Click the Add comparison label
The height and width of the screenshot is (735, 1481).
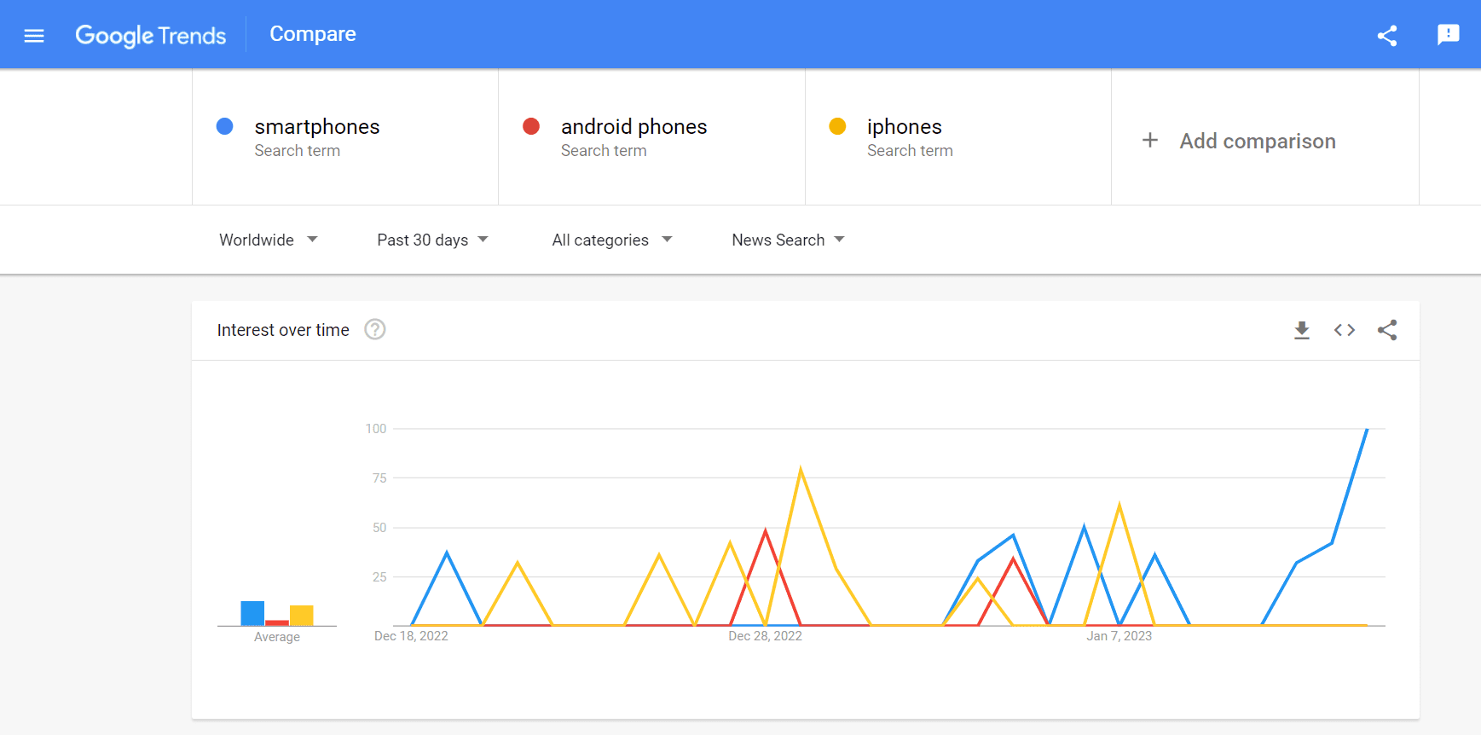click(1258, 141)
